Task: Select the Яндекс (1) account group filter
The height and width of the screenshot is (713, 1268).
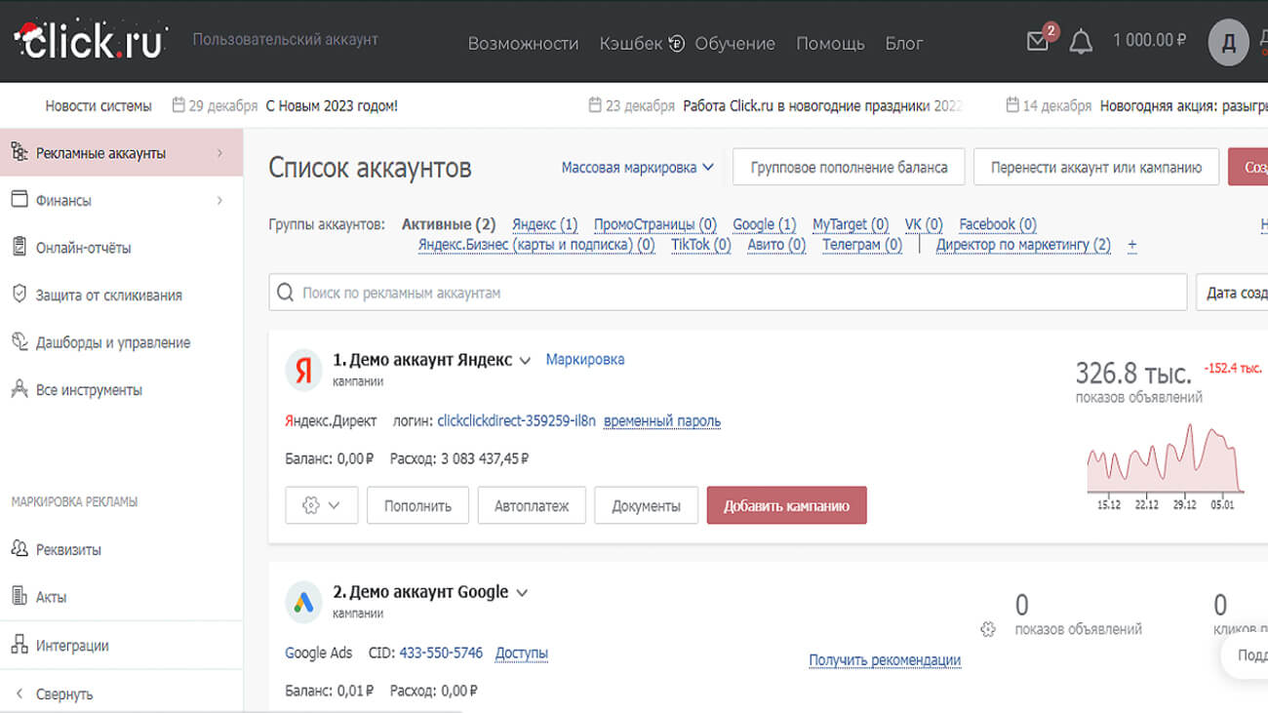Action: (544, 224)
